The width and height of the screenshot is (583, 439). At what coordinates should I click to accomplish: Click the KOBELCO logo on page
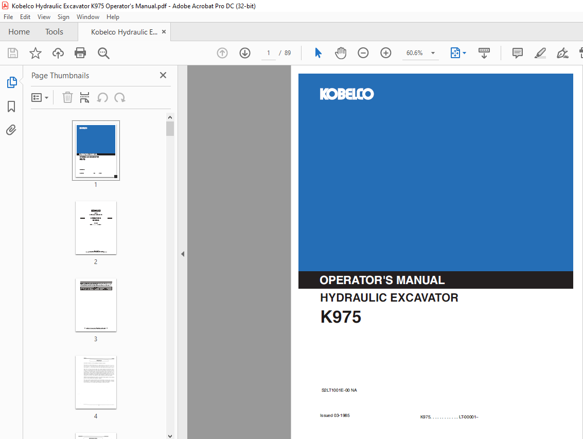346,94
